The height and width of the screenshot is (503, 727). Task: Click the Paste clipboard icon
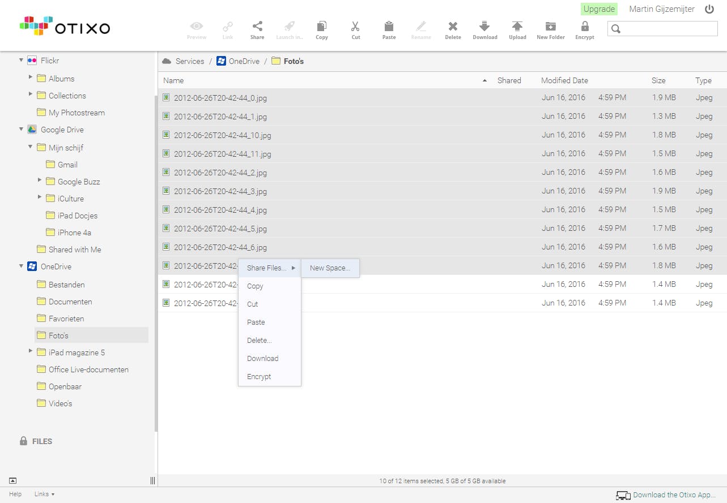pyautogui.click(x=389, y=26)
